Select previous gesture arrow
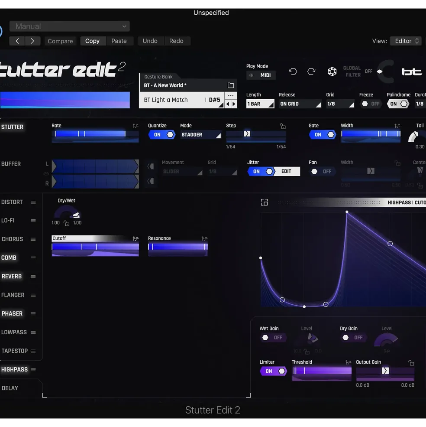 coord(228,104)
